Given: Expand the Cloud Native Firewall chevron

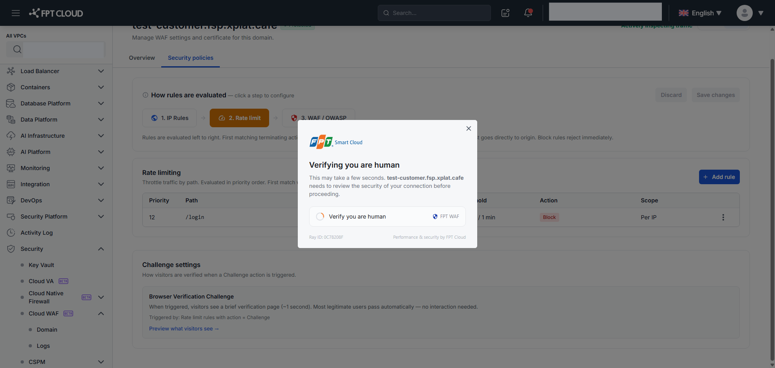Looking at the screenshot, I should click(101, 297).
